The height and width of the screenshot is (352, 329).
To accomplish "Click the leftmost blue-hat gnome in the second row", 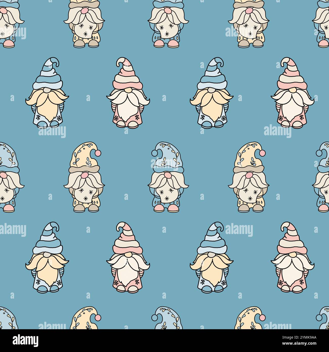I will [x=47, y=93].
